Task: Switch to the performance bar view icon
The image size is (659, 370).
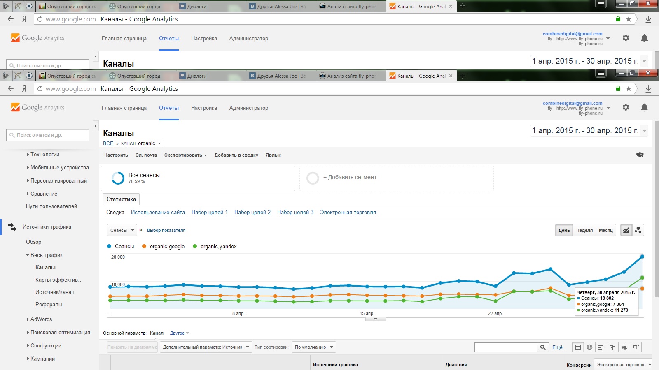Action: pyautogui.click(x=601, y=347)
